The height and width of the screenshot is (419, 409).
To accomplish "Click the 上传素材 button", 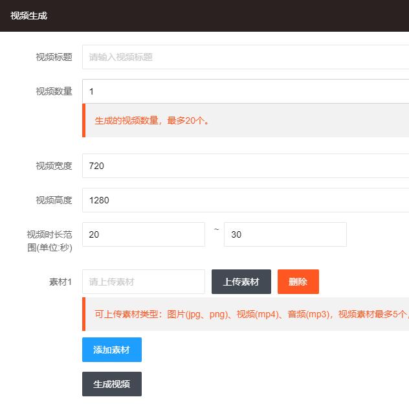I will click(241, 282).
